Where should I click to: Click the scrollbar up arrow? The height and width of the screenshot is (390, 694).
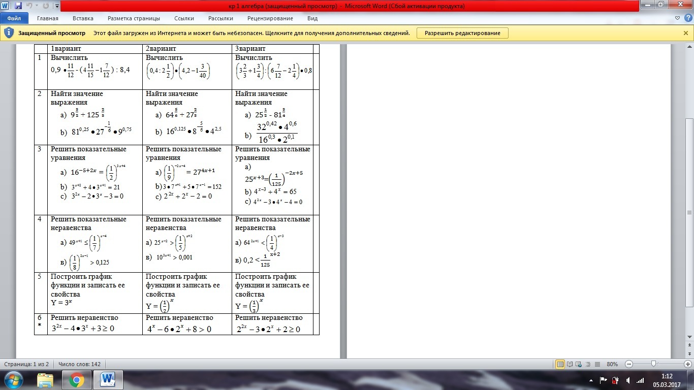[x=689, y=47]
